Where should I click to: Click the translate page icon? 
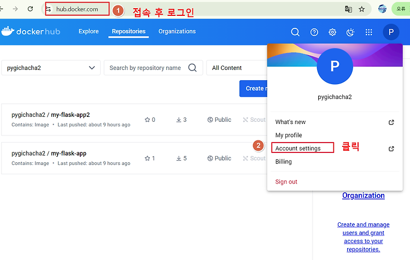coord(348,9)
